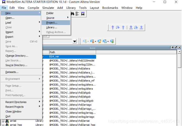Click the library list vertical scrollbar thumb
Screen dimensions: 182x126
(x=179, y=60)
